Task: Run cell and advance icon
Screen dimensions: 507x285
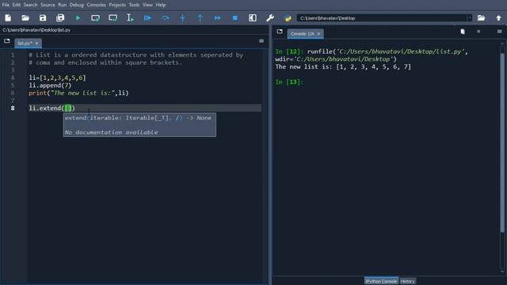Action: (112, 18)
